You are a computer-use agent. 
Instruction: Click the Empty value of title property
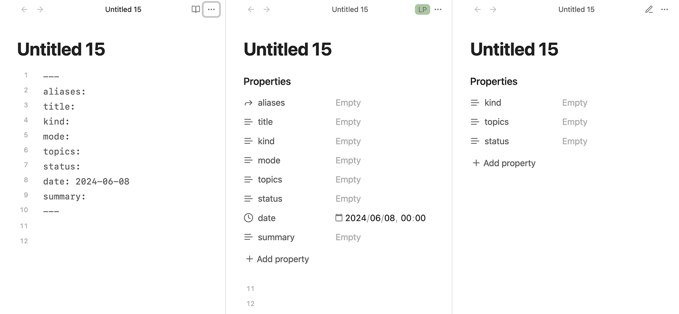click(x=348, y=122)
